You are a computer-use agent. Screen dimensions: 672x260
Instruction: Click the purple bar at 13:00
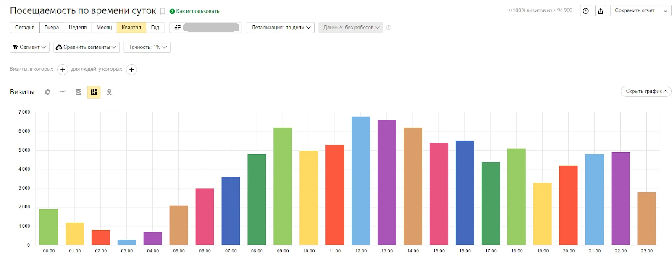[387, 182]
